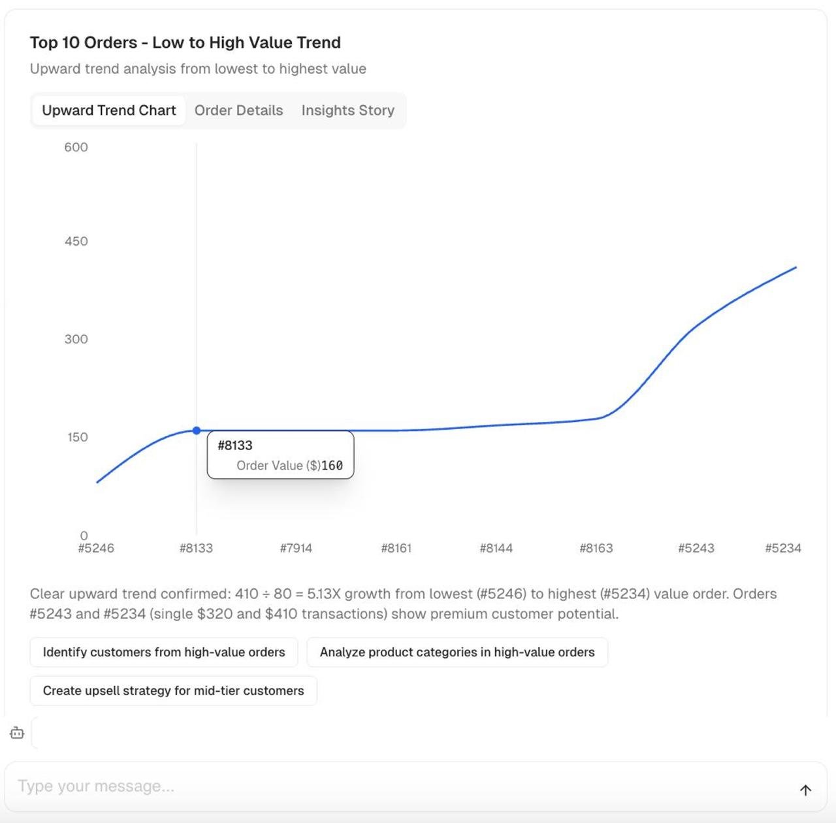836x823 pixels.
Task: Click the #8163 x-axis label
Action: click(x=596, y=548)
